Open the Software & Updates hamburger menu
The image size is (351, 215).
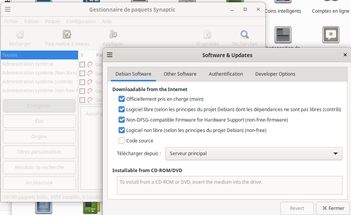[110, 55]
